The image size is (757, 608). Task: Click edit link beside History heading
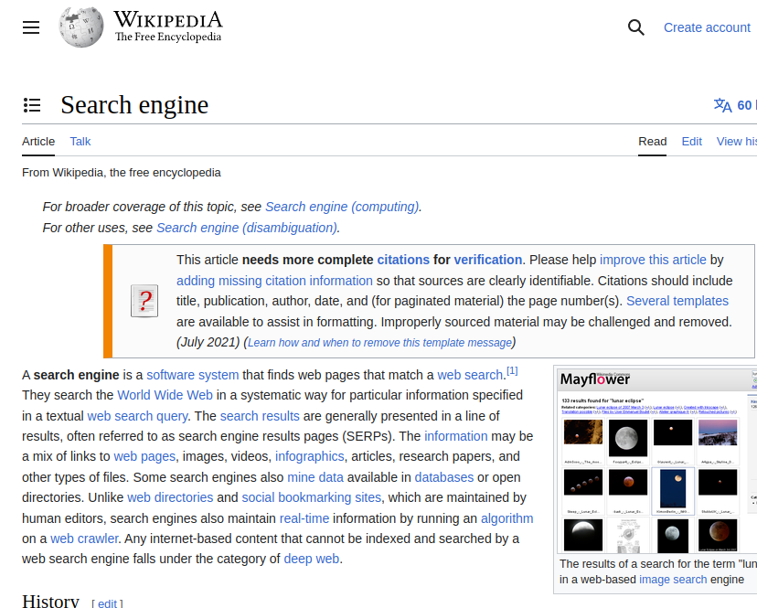click(x=108, y=603)
